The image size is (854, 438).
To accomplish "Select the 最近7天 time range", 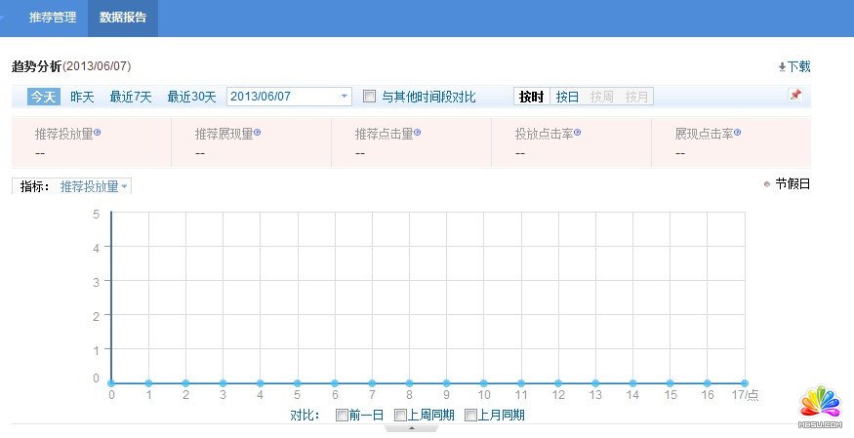I will pos(131,97).
